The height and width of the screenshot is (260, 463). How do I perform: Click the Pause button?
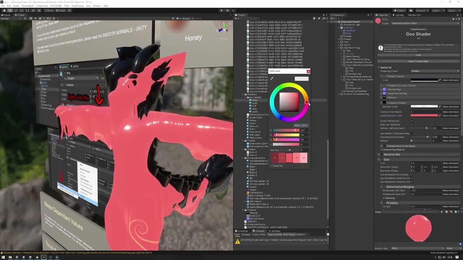click(x=228, y=10)
